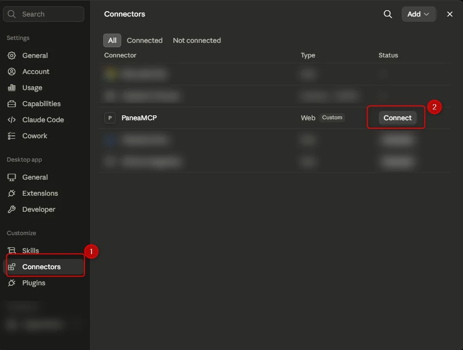
Task: Click the gear icon beside General under Settings
Action: [12, 55]
